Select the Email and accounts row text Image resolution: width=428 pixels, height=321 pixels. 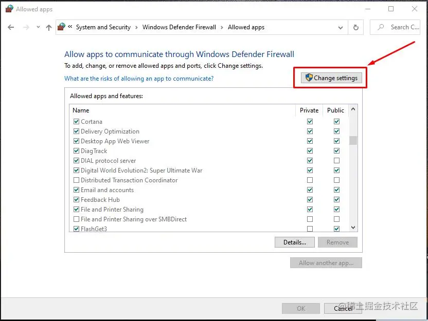click(x=108, y=190)
